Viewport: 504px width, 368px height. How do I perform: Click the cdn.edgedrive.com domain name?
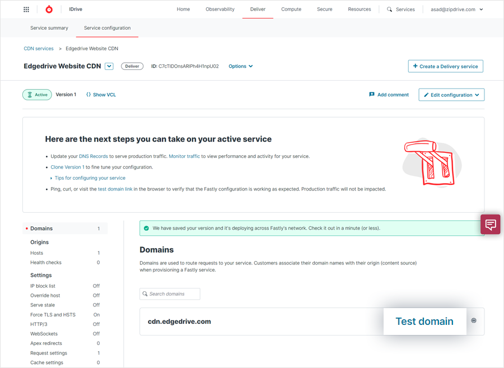point(179,322)
